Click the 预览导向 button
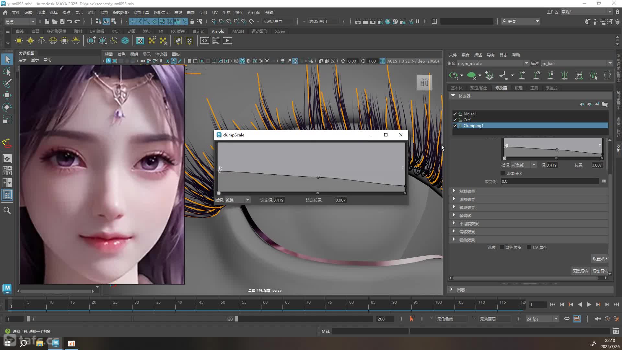This screenshot has width=622, height=350. pos(581,271)
